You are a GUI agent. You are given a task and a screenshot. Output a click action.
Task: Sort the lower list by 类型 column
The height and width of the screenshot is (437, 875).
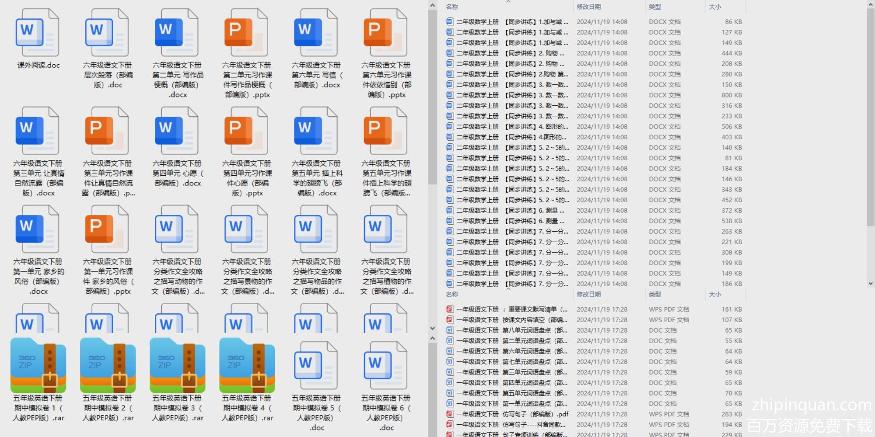[x=654, y=294]
